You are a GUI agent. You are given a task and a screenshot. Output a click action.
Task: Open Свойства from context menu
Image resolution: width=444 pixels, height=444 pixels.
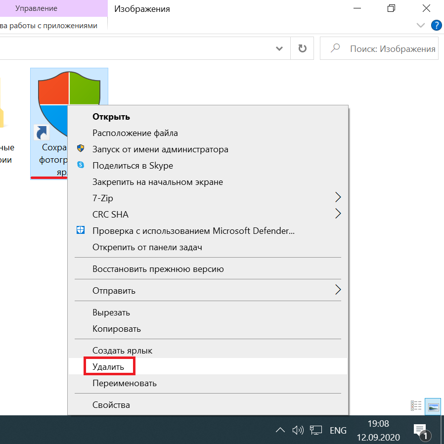coord(208,404)
